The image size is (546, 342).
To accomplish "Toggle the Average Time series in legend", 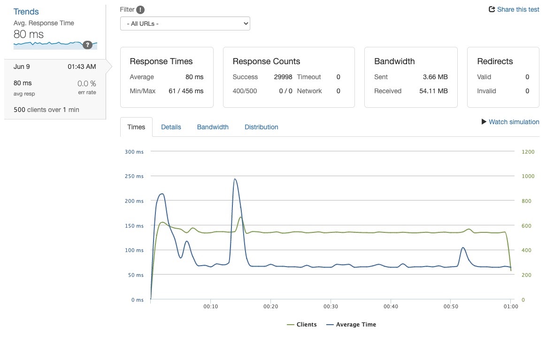I will [x=351, y=324].
